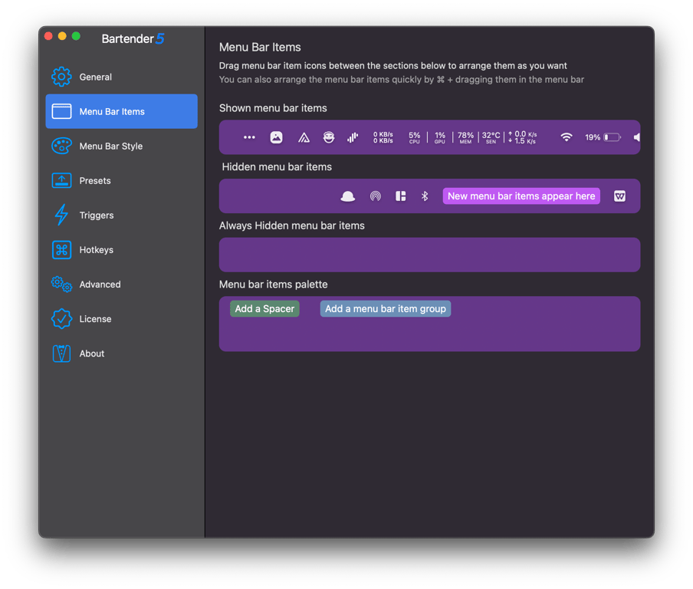Open the Triggers section
Image resolution: width=693 pixels, height=589 pixels.
tap(122, 216)
